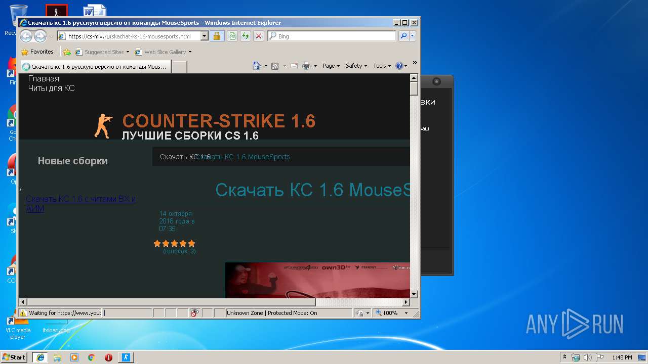Open the Opera taskbar icon
The width and height of the screenshot is (648, 364).
[x=108, y=357]
